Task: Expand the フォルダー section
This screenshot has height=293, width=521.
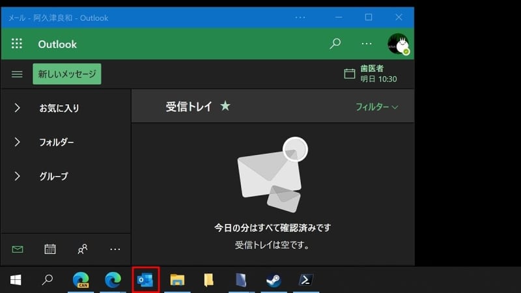Action: click(17, 142)
